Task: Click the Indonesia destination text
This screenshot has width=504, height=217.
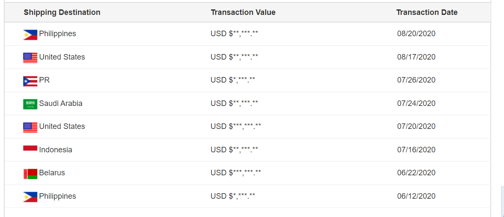Action: (55, 150)
